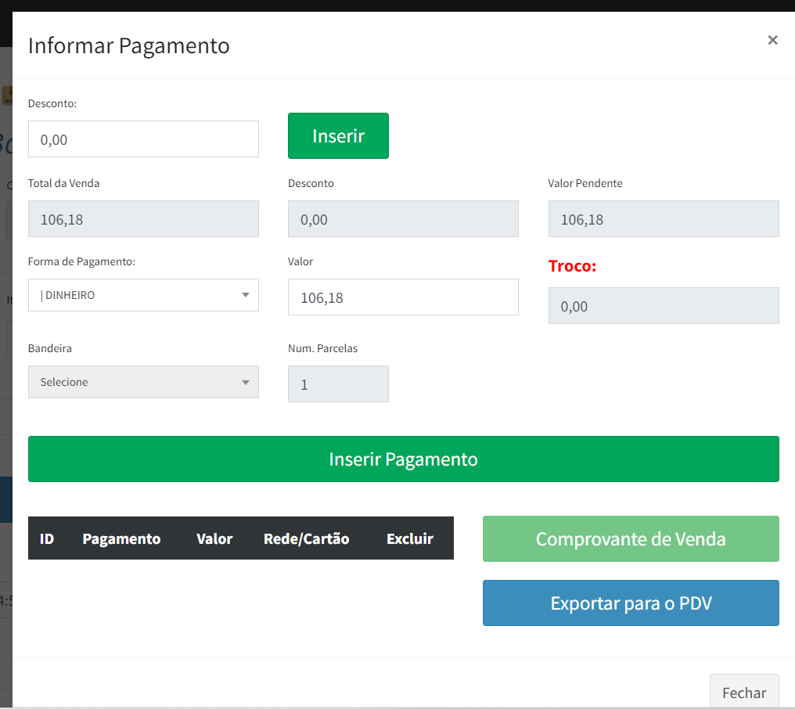Click the Excluir column header

coord(409,538)
